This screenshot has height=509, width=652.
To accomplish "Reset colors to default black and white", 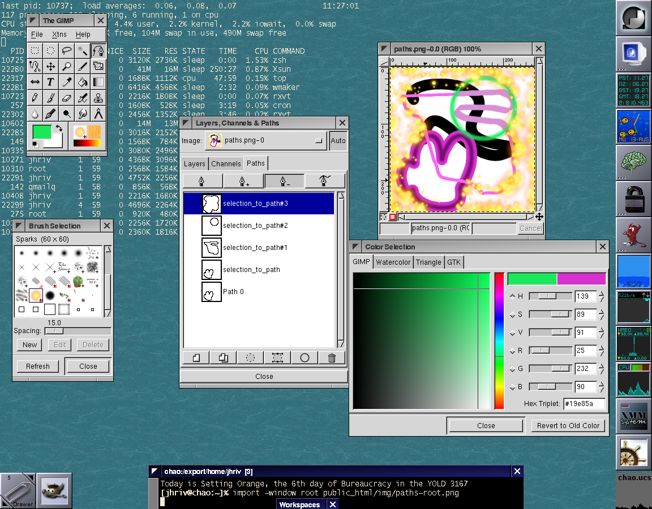I will click(35, 145).
